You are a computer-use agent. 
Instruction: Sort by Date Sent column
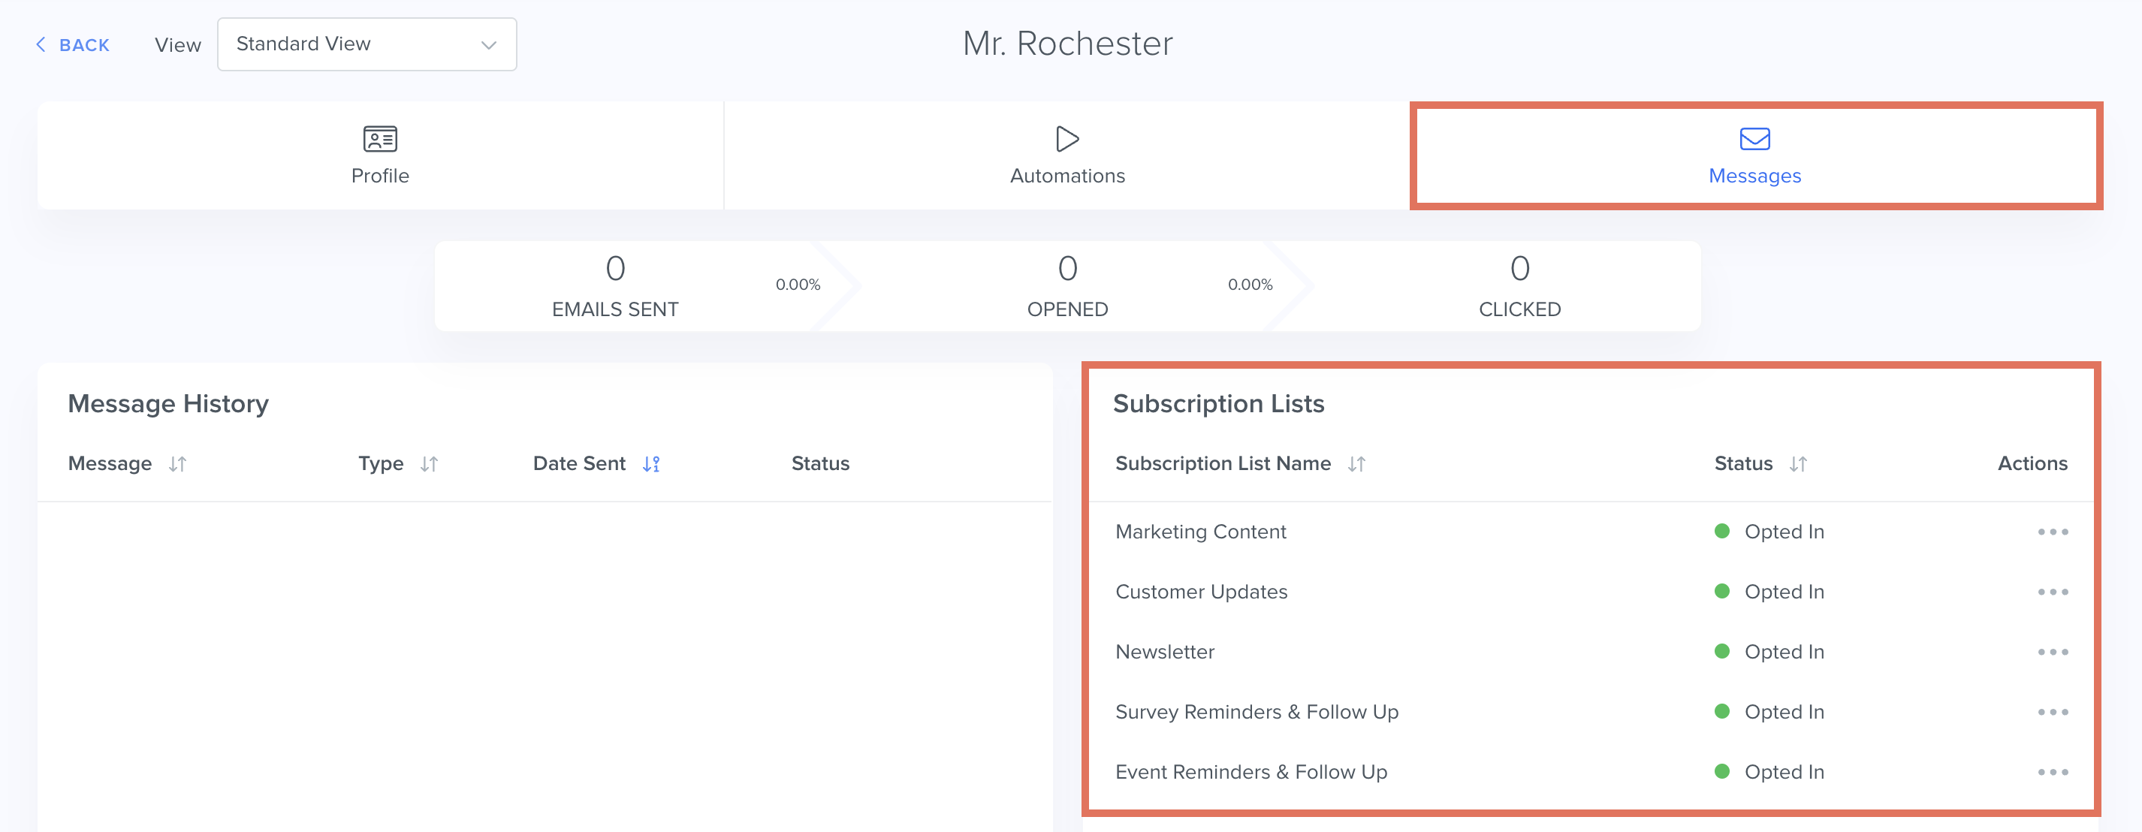650,464
